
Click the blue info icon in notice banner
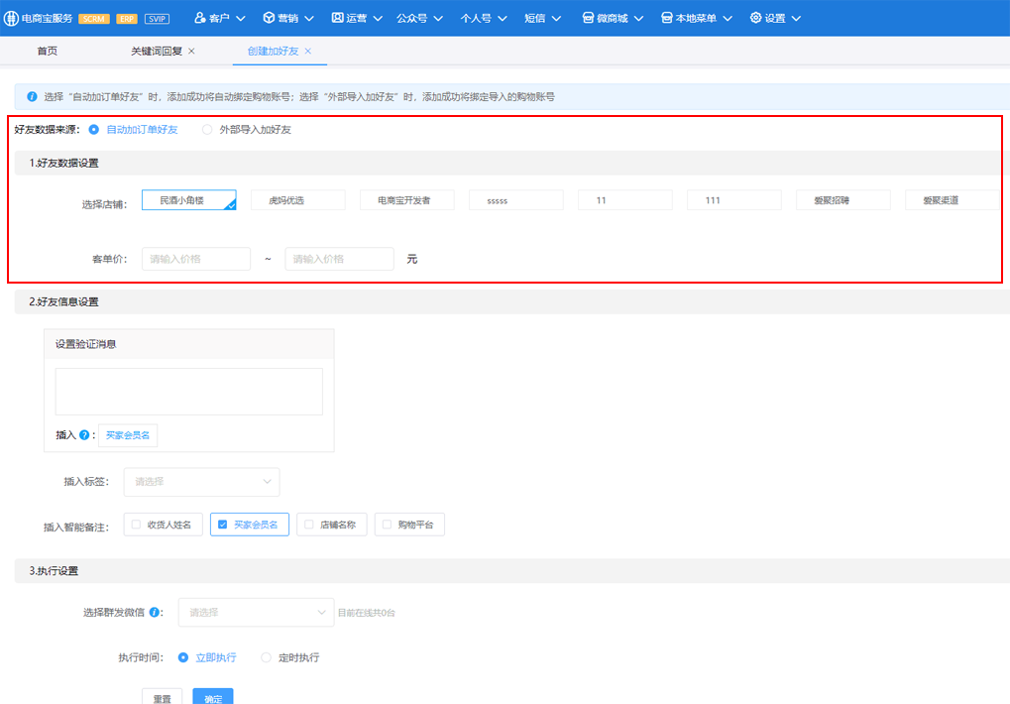pos(32,97)
